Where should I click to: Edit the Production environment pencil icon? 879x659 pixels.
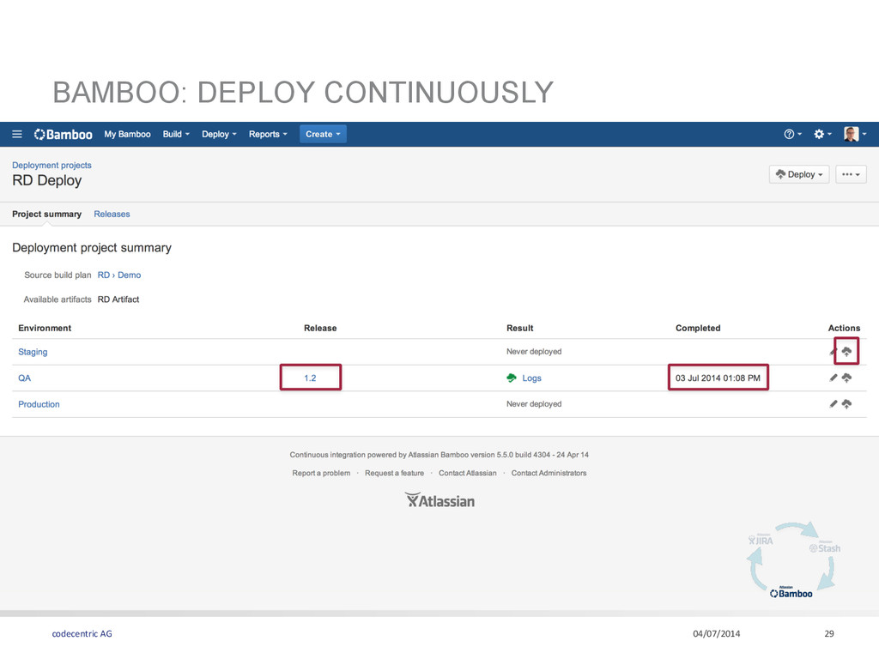(x=833, y=404)
